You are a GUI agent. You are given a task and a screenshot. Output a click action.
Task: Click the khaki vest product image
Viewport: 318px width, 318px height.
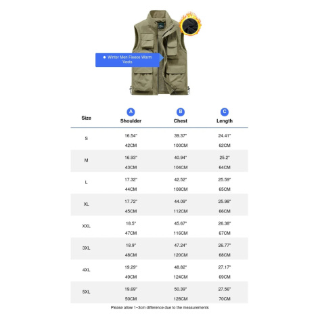click(x=160, y=52)
